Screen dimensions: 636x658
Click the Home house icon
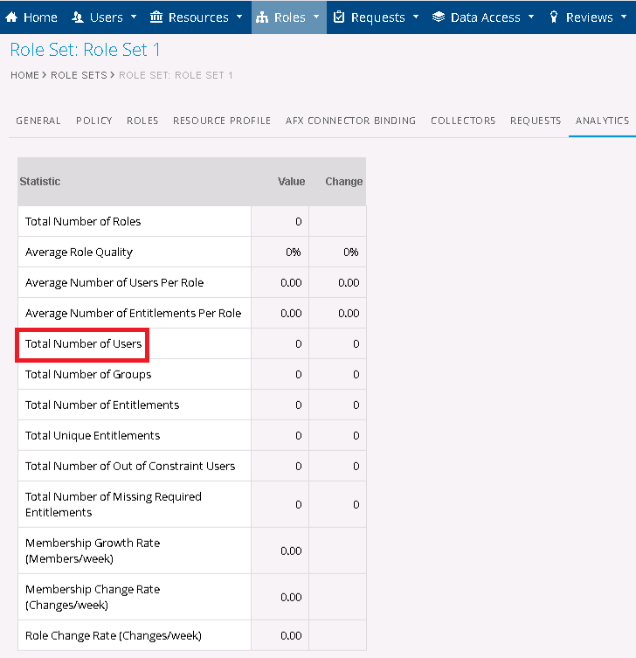pyautogui.click(x=12, y=17)
